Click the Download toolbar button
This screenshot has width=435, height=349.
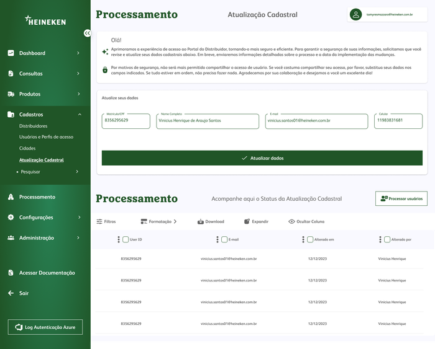tap(211, 221)
